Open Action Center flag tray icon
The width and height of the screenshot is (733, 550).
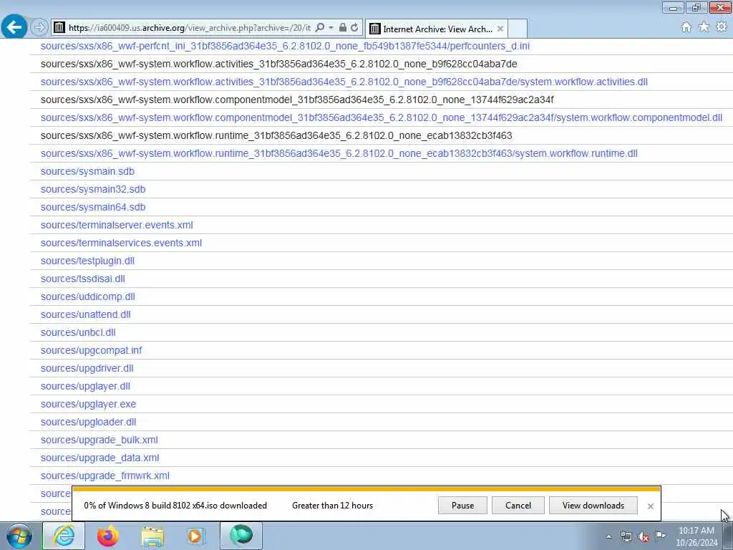(x=661, y=536)
